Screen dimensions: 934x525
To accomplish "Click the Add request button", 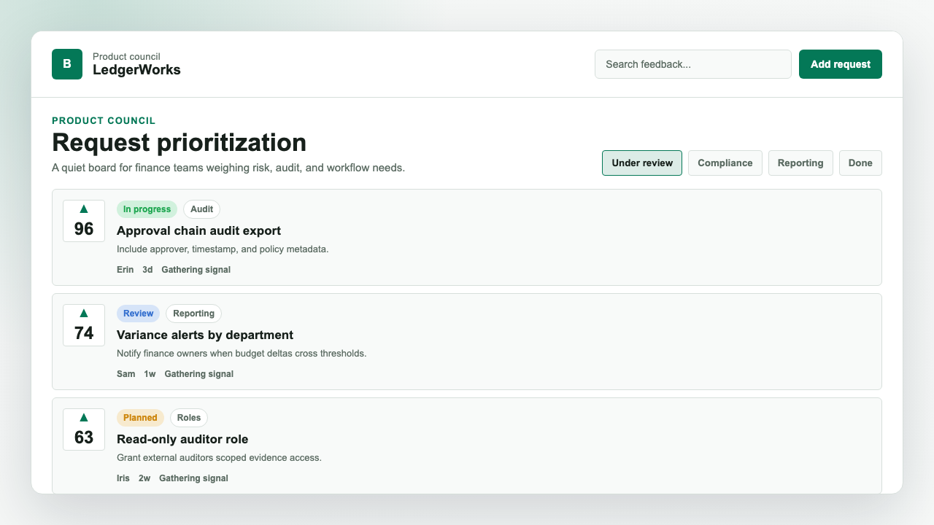I will (841, 64).
